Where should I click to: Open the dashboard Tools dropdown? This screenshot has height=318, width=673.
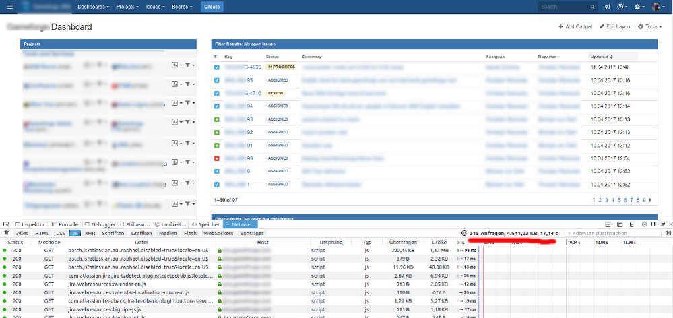(650, 26)
